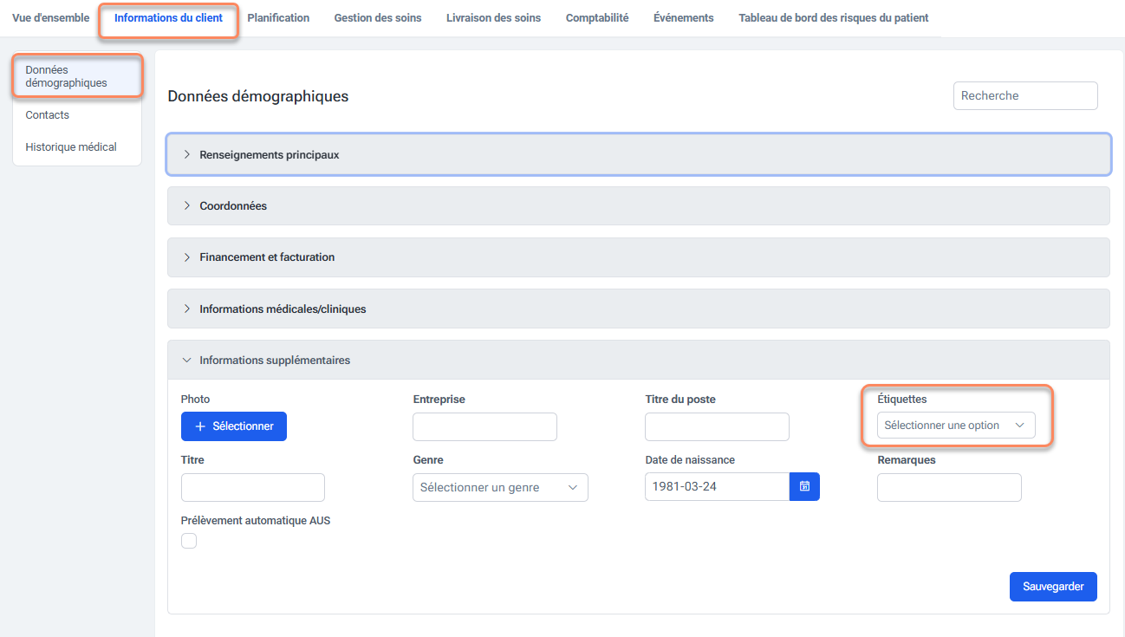
Task: Open the date of birth calendar picker
Action: pos(804,487)
